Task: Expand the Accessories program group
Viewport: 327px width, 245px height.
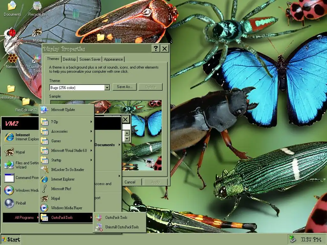Action: click(66, 131)
